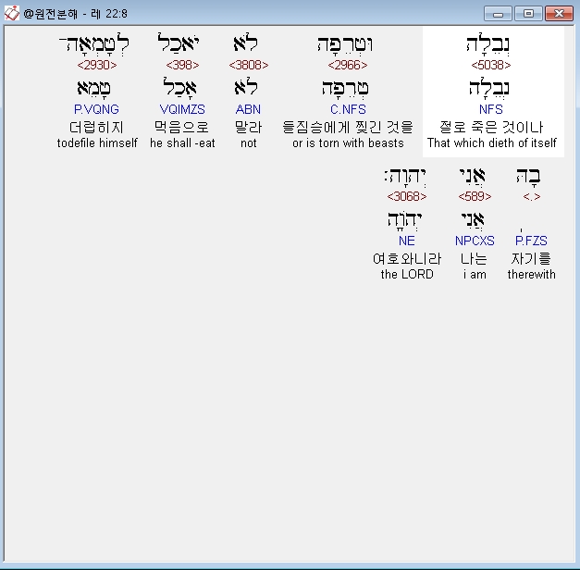Click Korean gloss '여호와니라'
Image resolution: width=580 pixels, height=570 pixels.
(x=407, y=258)
